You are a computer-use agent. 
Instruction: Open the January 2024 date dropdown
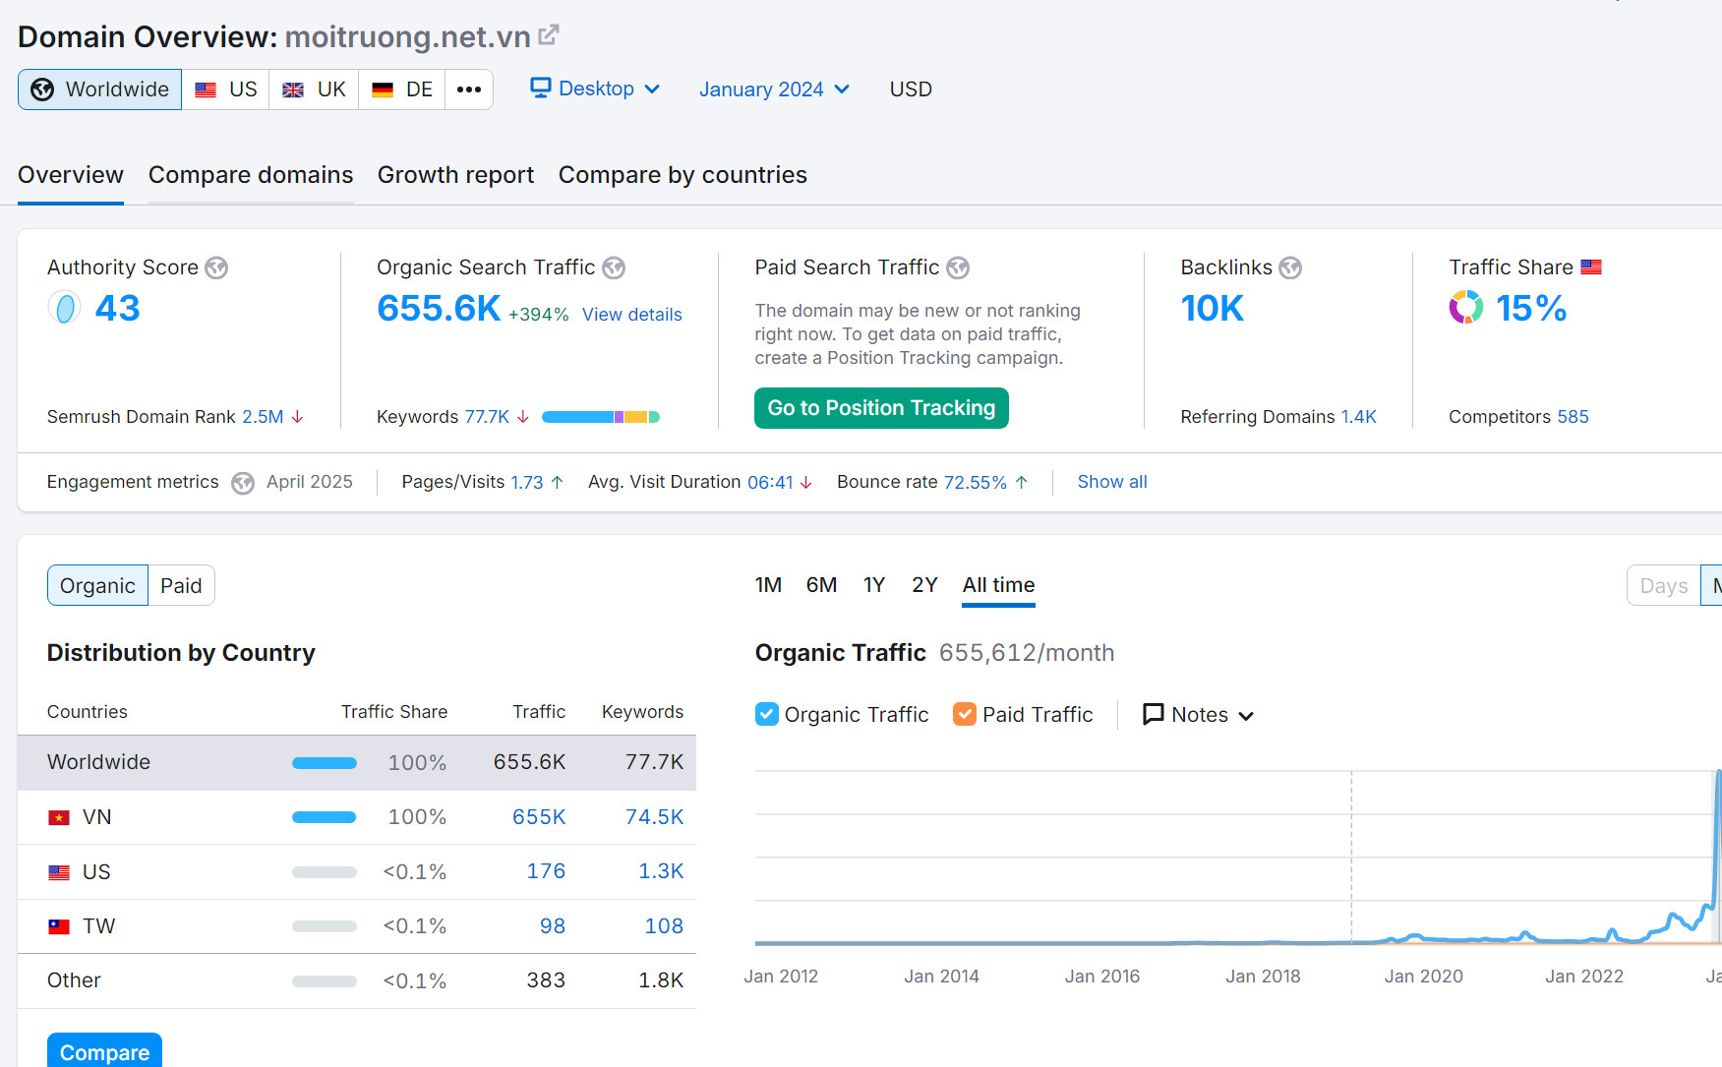pos(773,89)
